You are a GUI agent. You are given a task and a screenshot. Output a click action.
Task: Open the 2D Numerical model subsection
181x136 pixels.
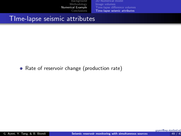(x=109, y=1)
